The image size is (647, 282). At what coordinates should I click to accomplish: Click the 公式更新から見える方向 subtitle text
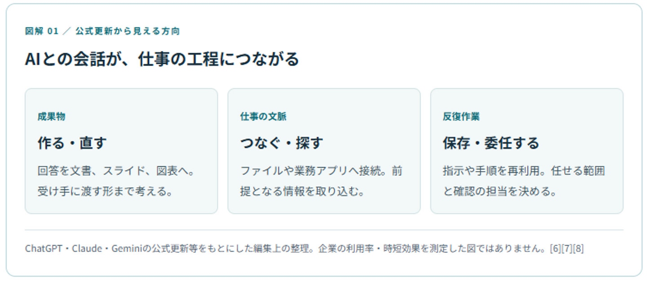pyautogui.click(x=128, y=31)
